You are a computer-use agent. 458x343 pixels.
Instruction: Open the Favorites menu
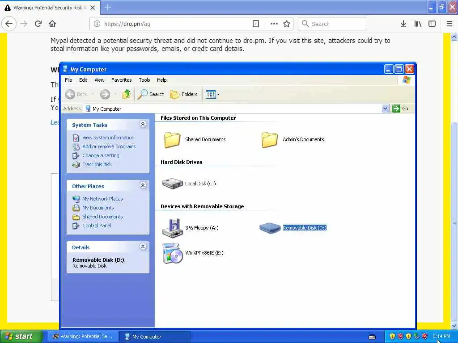click(x=121, y=80)
